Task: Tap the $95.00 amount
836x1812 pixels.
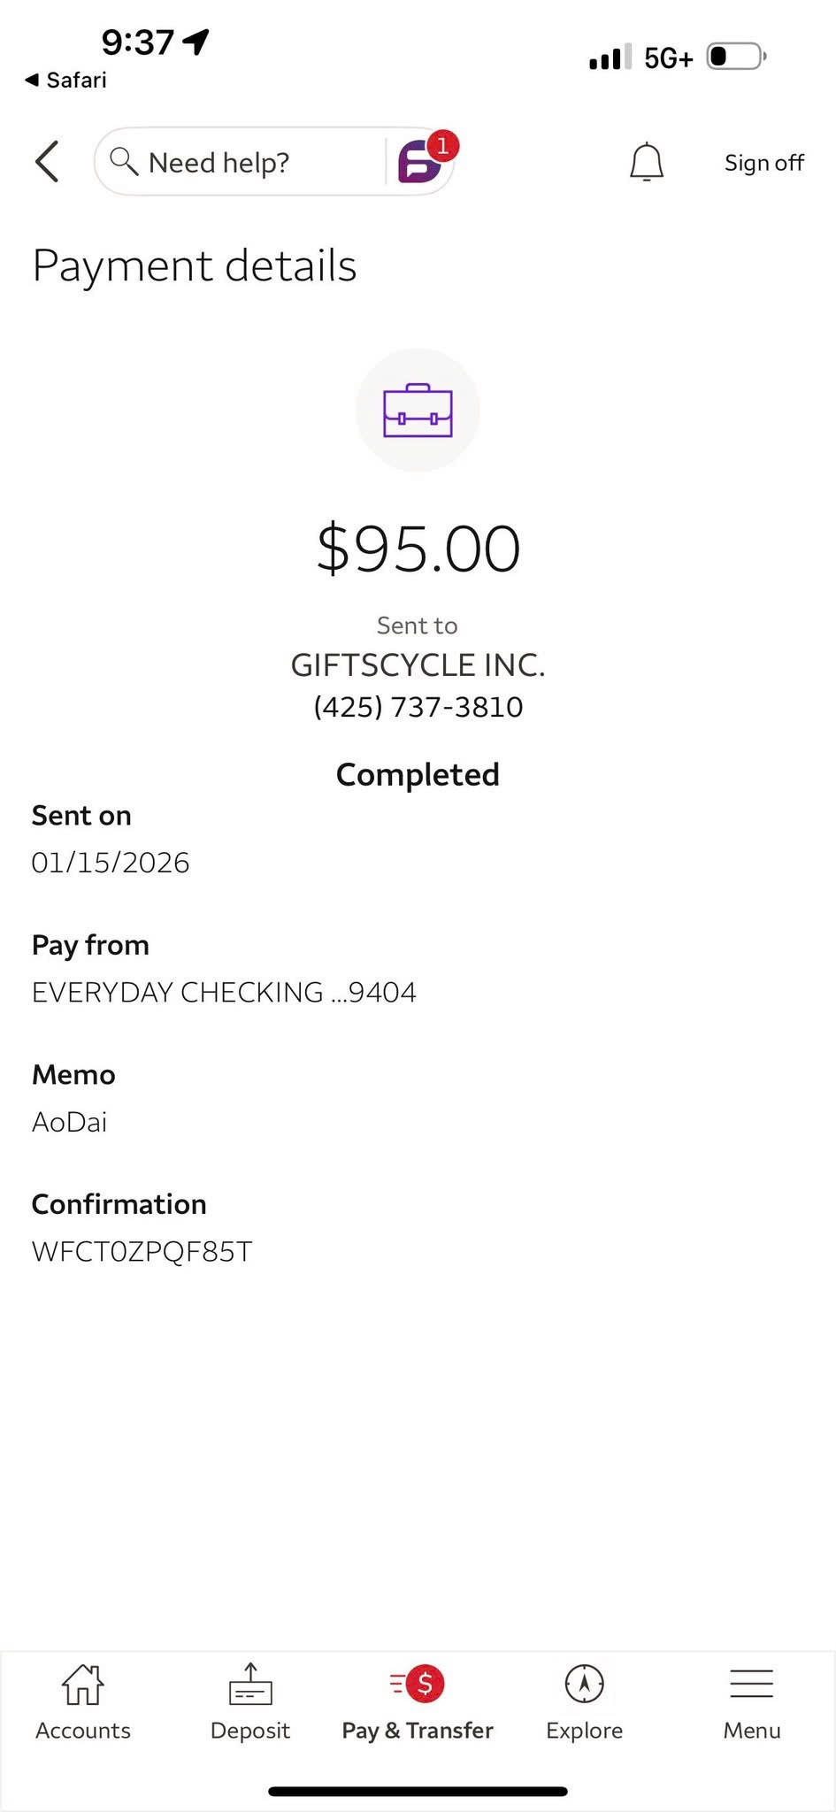Action: pos(418,549)
